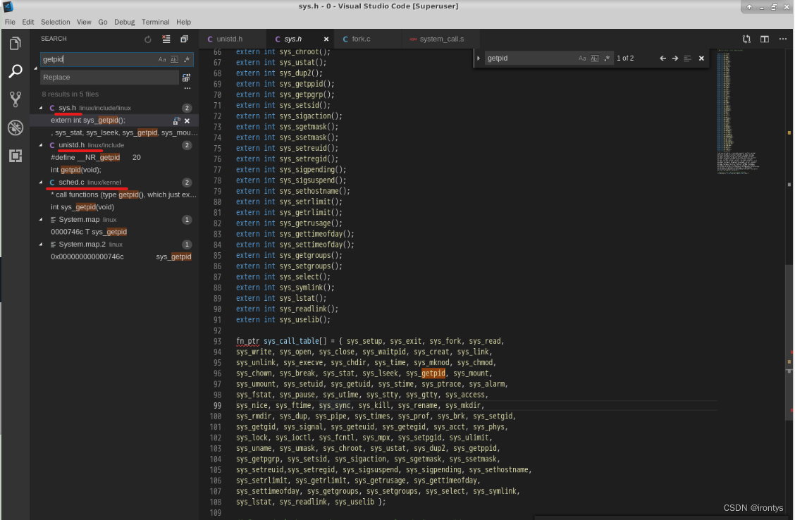The image size is (795, 520).
Task: Replace the 'extern int sys_getpid();' match
Action: [x=176, y=120]
